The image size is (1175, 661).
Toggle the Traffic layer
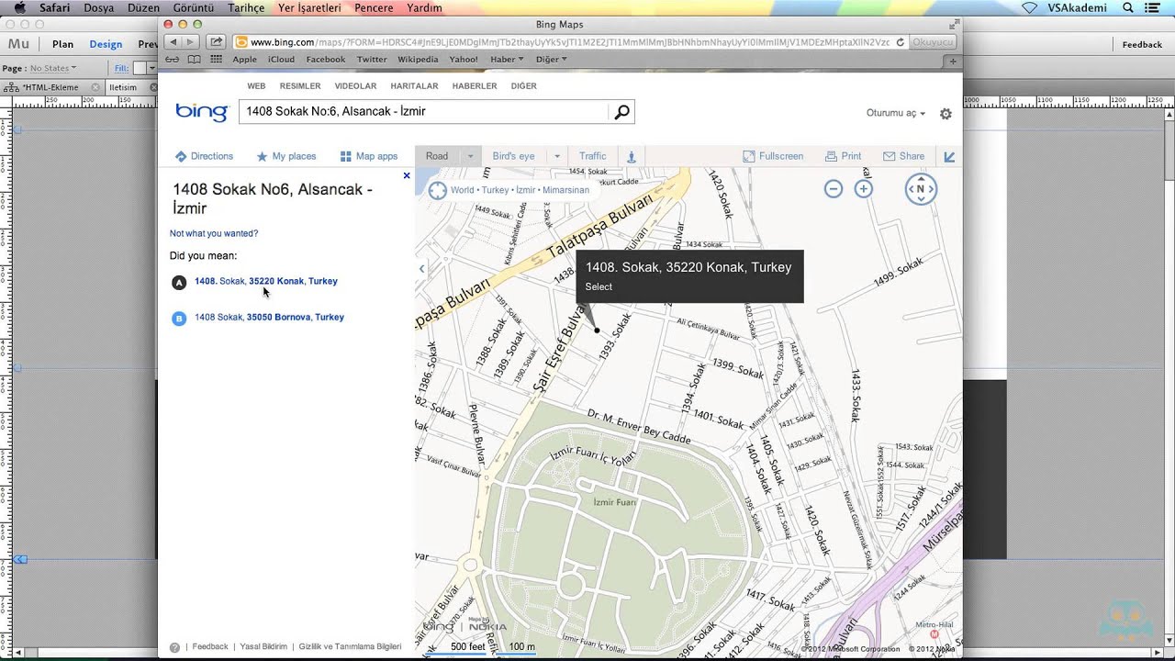coord(593,157)
